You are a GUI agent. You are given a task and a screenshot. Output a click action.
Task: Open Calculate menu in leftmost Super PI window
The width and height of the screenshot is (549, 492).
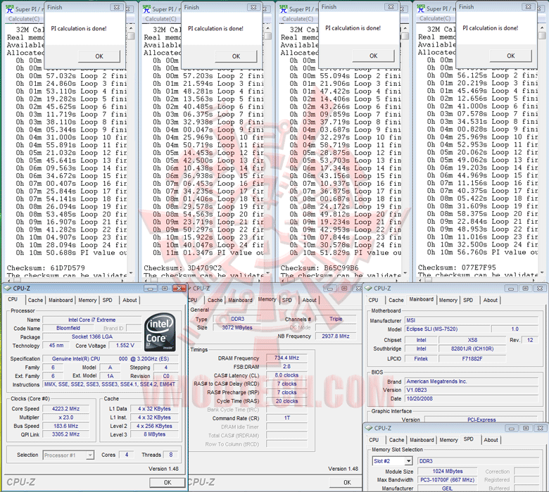24,19
